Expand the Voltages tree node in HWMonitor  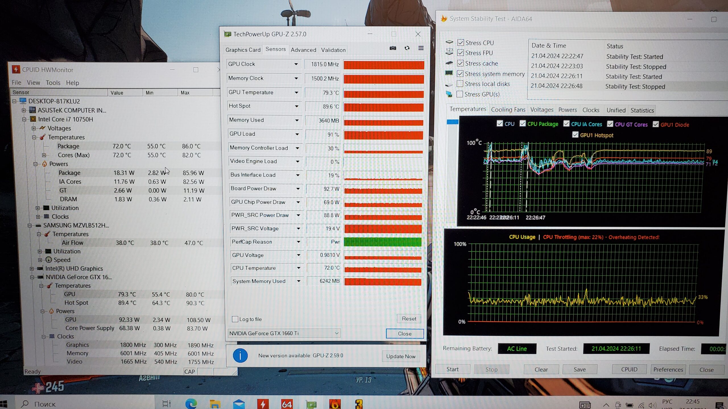34,128
